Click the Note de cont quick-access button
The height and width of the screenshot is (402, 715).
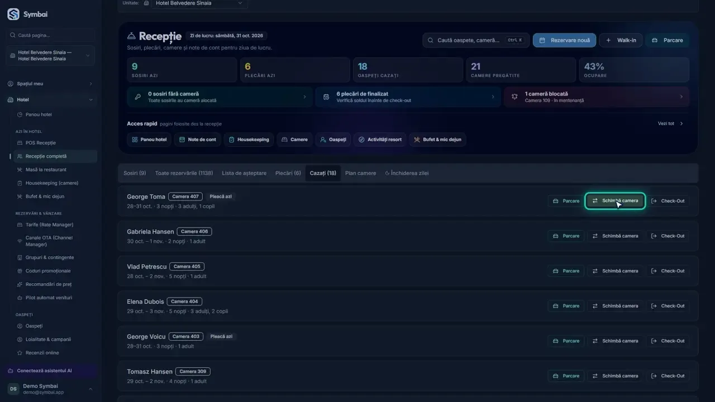pos(197,140)
